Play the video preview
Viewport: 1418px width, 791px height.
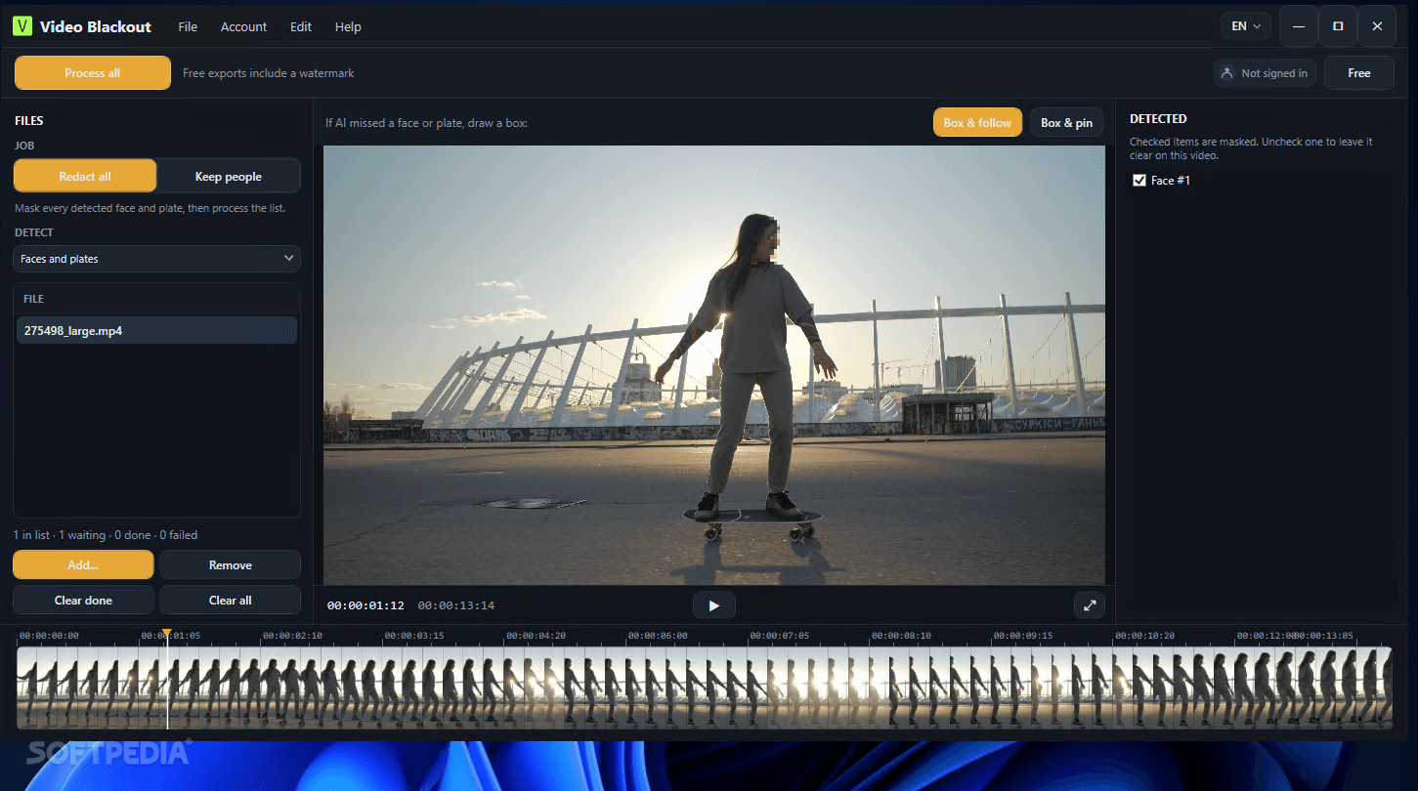[714, 605]
